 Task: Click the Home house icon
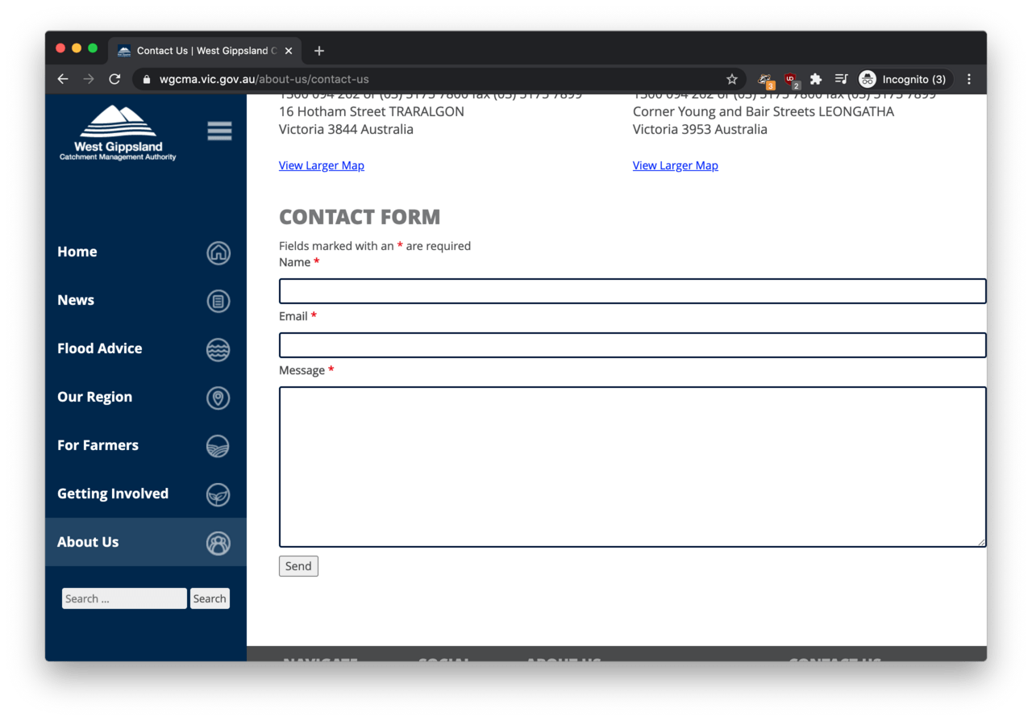(218, 252)
